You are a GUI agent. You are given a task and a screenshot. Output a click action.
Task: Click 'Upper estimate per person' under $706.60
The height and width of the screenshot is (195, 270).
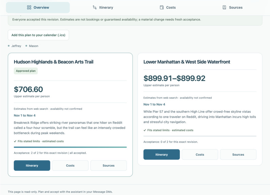[x=32, y=96]
